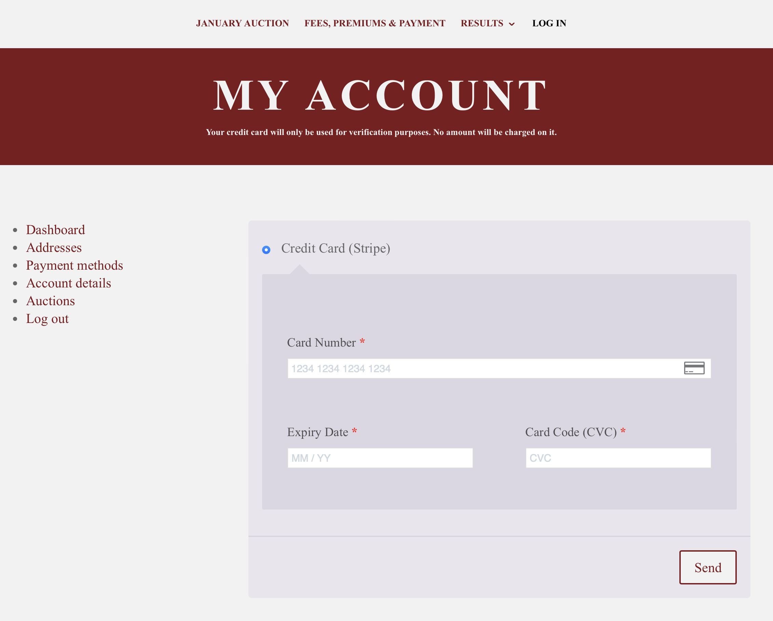
Task: Open Fees, Premiums & Payment page
Action: [375, 23]
